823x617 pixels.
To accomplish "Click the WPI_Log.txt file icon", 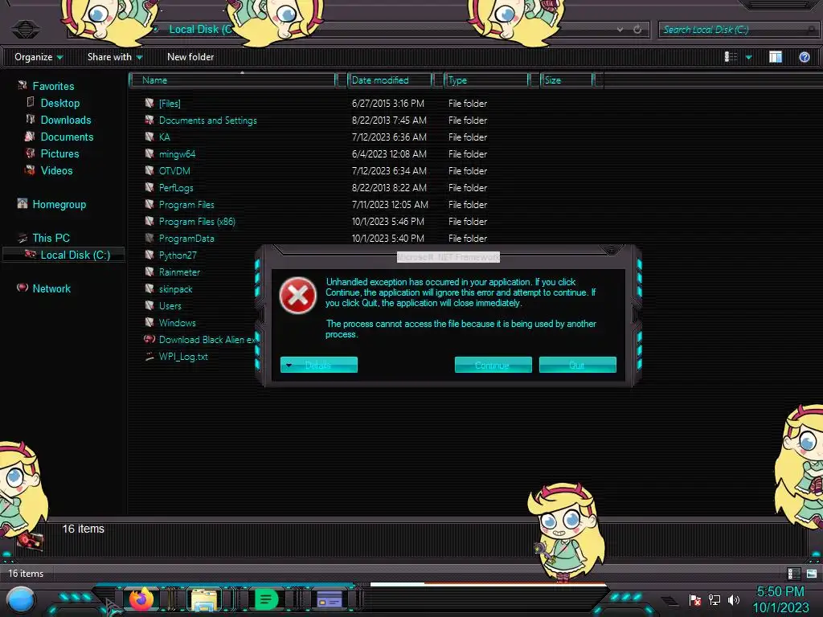I will click(x=149, y=356).
